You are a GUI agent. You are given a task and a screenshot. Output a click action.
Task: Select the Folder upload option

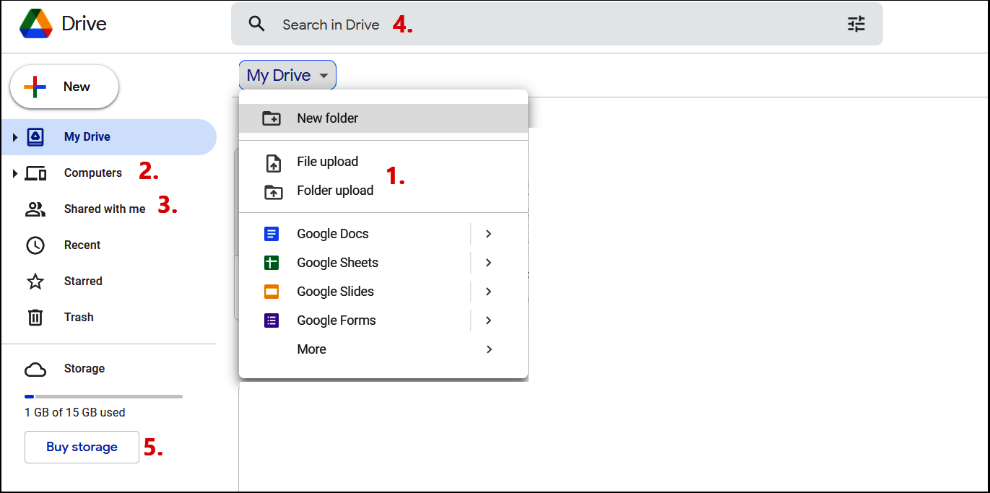(335, 190)
